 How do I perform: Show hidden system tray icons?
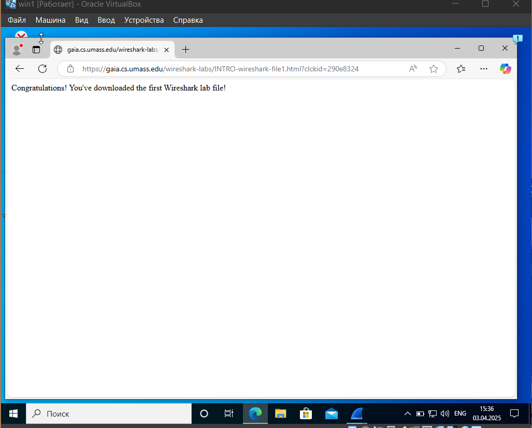click(x=408, y=414)
